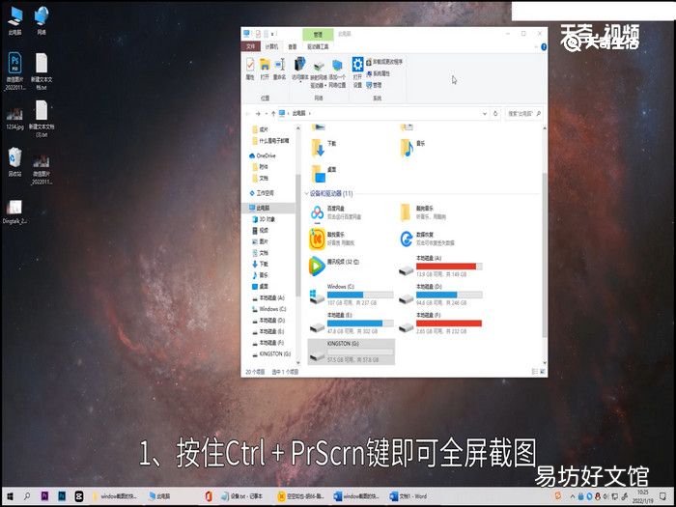Select the yellow Kuwo Music app icon

point(318,239)
